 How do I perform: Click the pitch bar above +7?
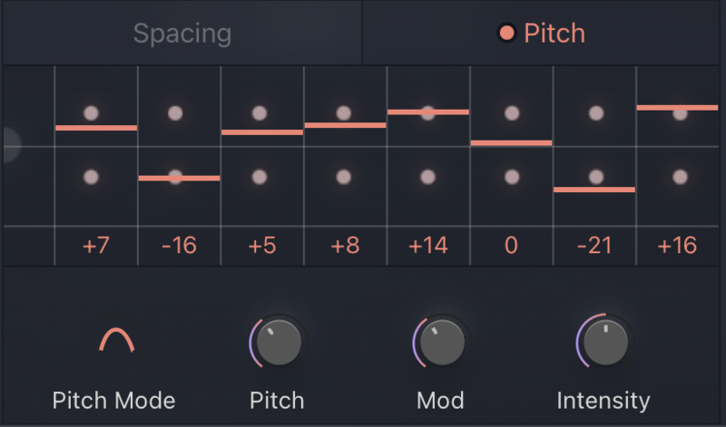pos(96,128)
